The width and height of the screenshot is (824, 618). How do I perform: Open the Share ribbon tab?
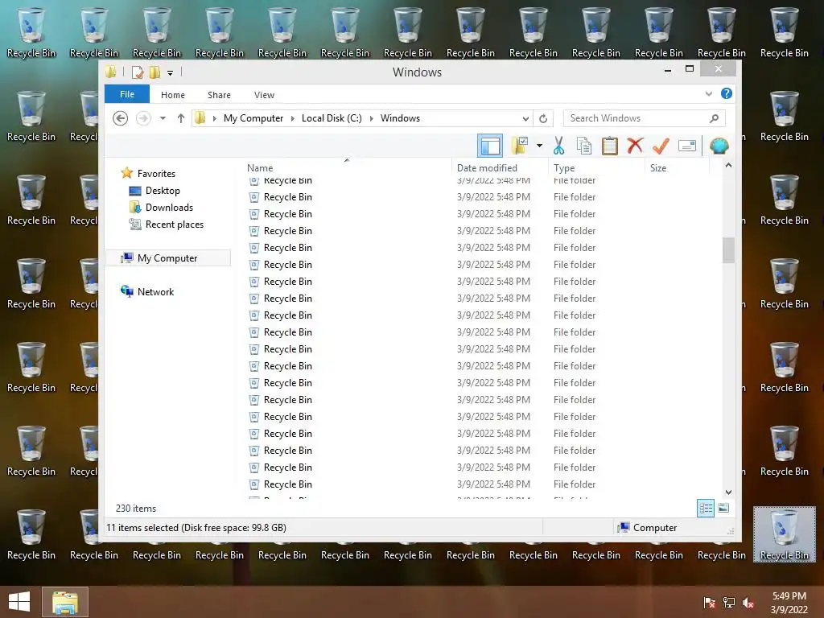tap(219, 95)
